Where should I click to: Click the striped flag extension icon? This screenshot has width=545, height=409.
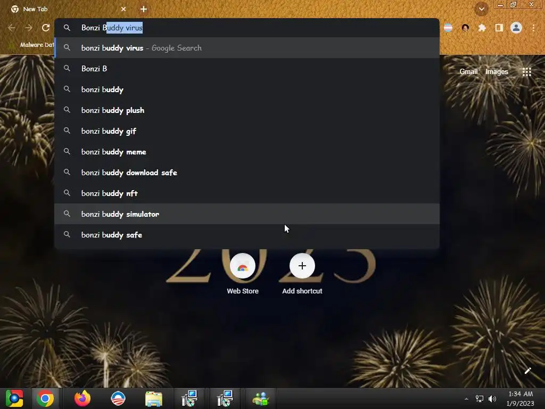(x=448, y=28)
